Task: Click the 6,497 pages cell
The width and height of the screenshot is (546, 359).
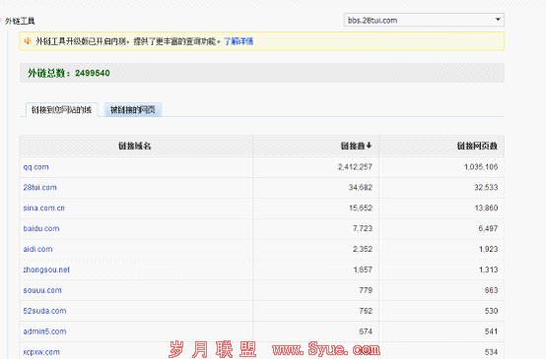Action: 488,228
